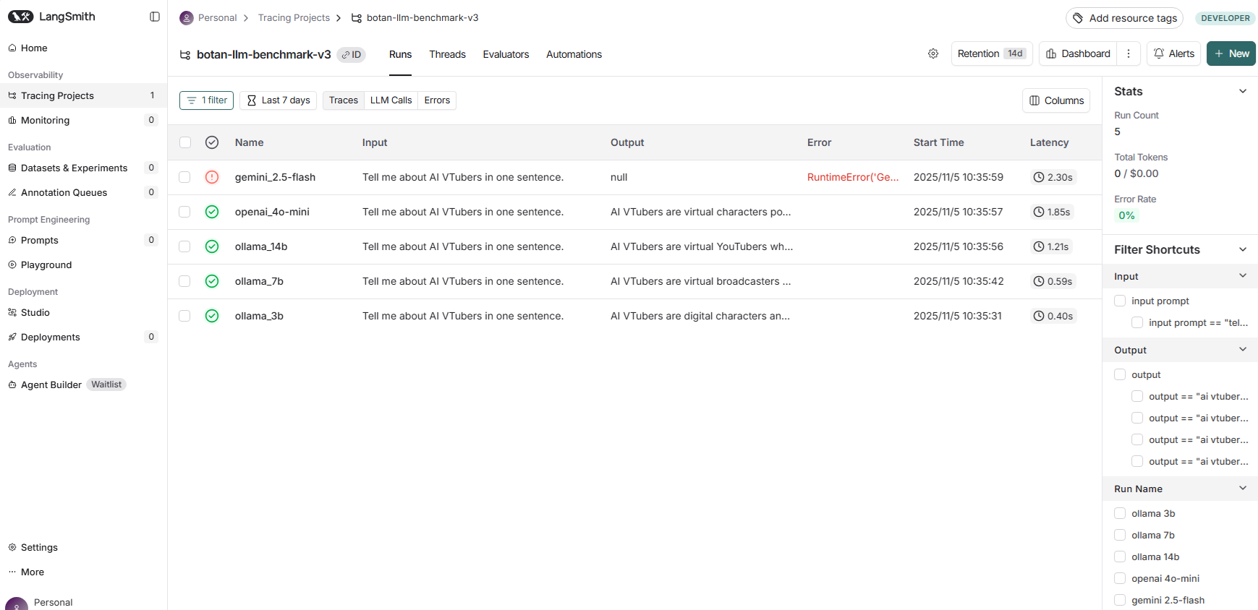
Task: Open the more options kebab menu
Action: [1129, 53]
